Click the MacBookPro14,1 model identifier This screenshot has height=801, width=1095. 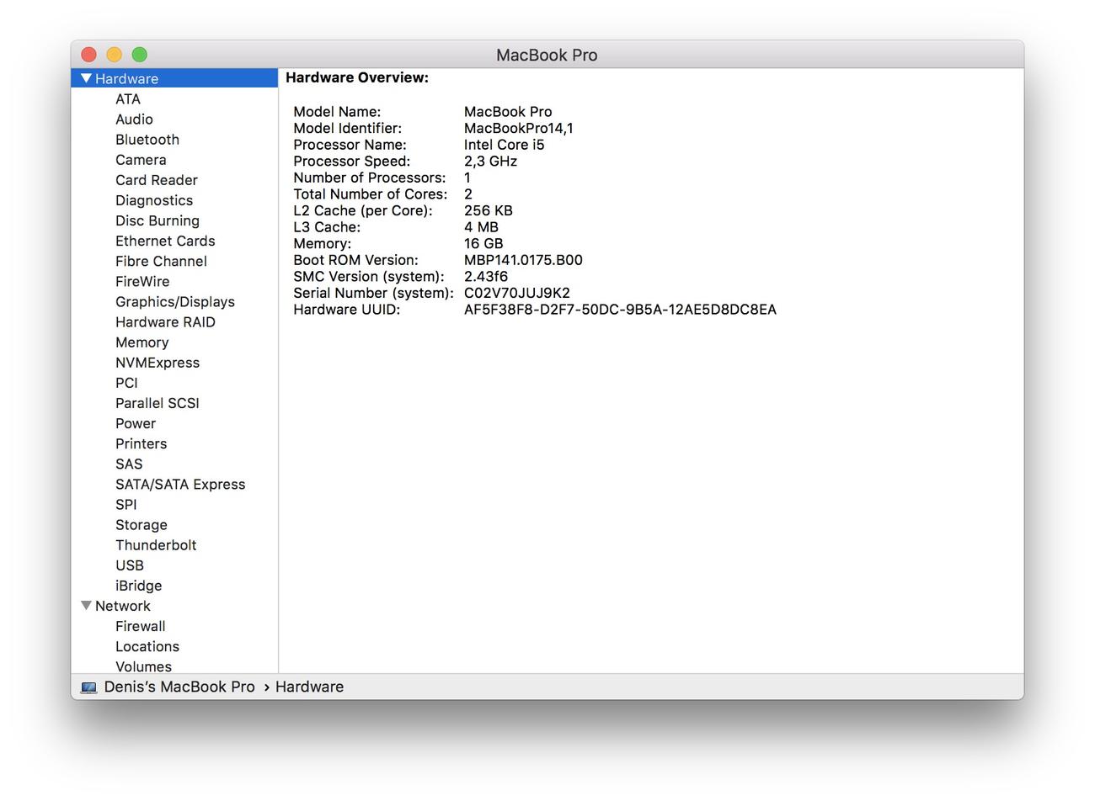point(519,128)
